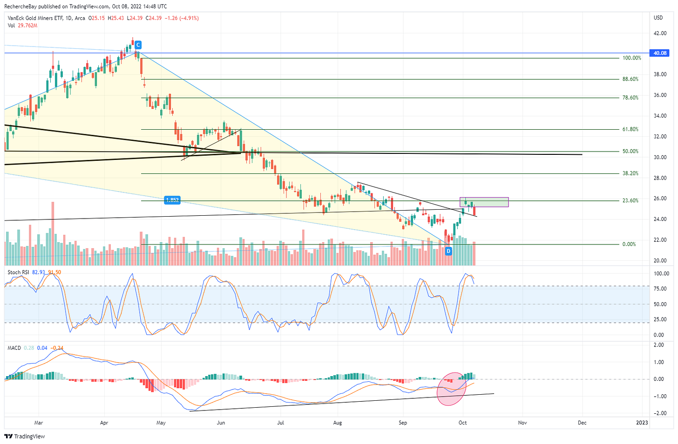
Task: Click the blue 1.852 ratio label
Action: click(172, 200)
